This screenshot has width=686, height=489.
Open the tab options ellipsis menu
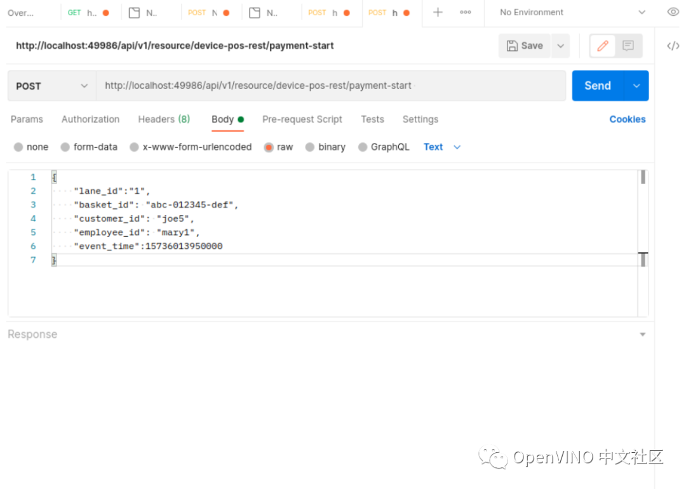pos(466,12)
